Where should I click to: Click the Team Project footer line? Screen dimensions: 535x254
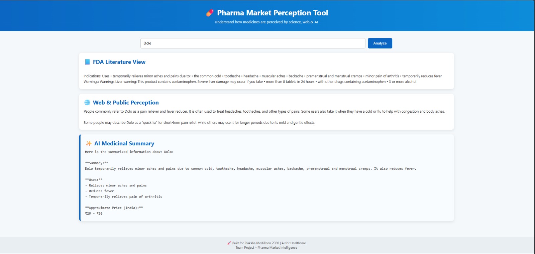pos(266,248)
